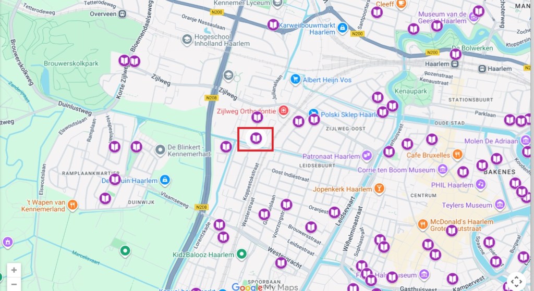
Task: Select the Haarlem railway station icon
Action: 455,64
